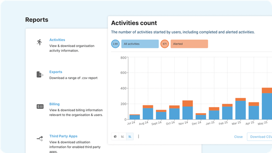Open the Billing report link
Viewport: 272px width, 153px height.
coord(54,104)
